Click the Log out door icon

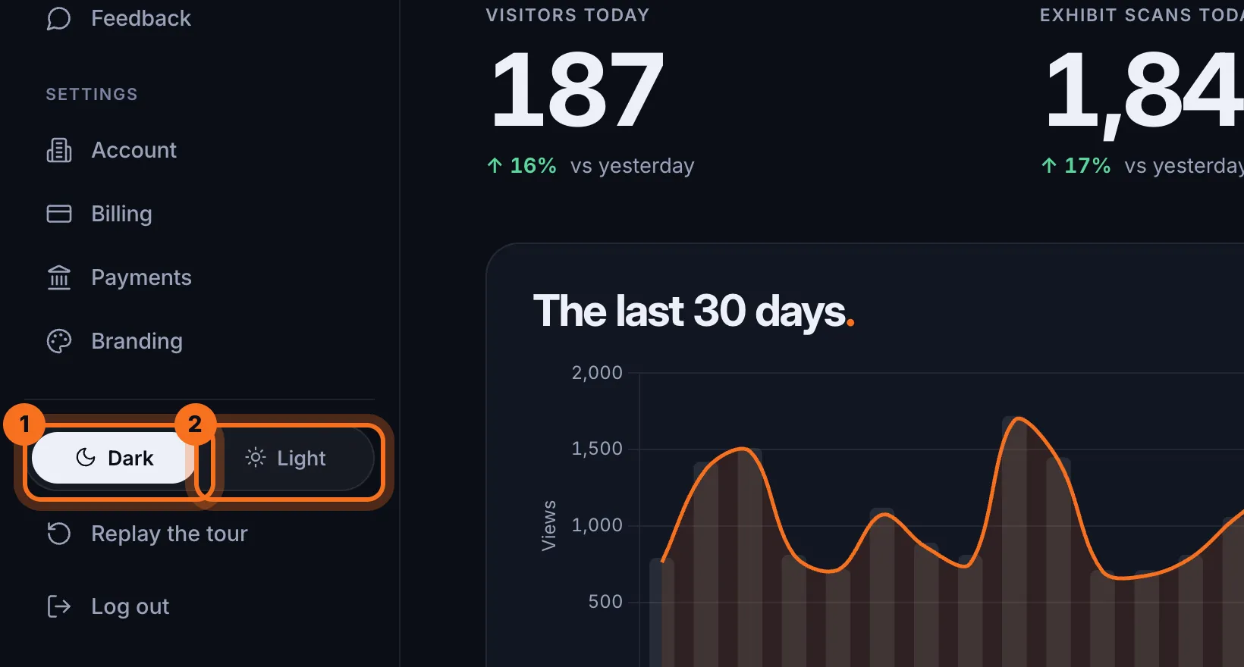59,606
